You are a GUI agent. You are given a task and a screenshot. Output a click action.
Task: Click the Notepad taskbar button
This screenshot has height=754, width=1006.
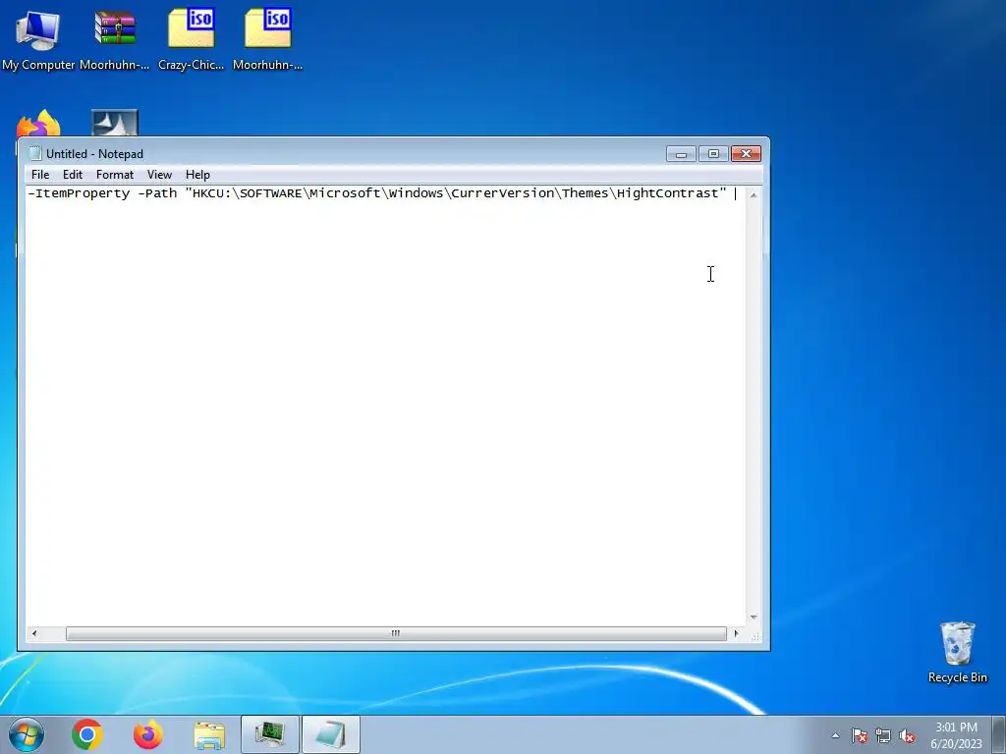(x=331, y=734)
